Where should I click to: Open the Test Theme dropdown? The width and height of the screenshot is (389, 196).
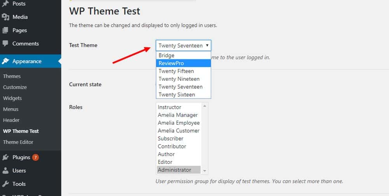pos(183,45)
